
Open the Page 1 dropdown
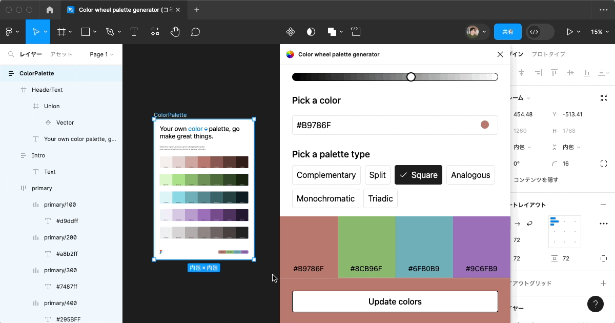(100, 54)
